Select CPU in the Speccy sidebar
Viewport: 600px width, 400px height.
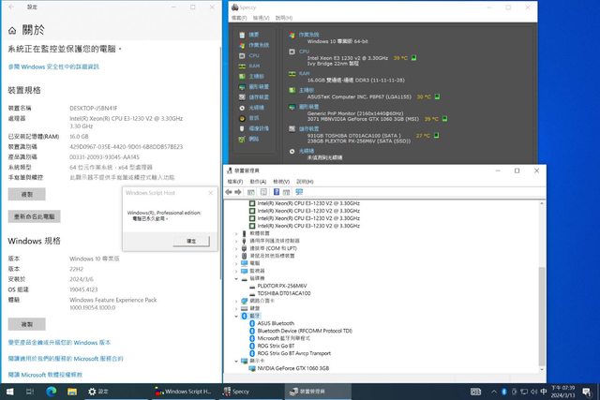tap(249, 55)
